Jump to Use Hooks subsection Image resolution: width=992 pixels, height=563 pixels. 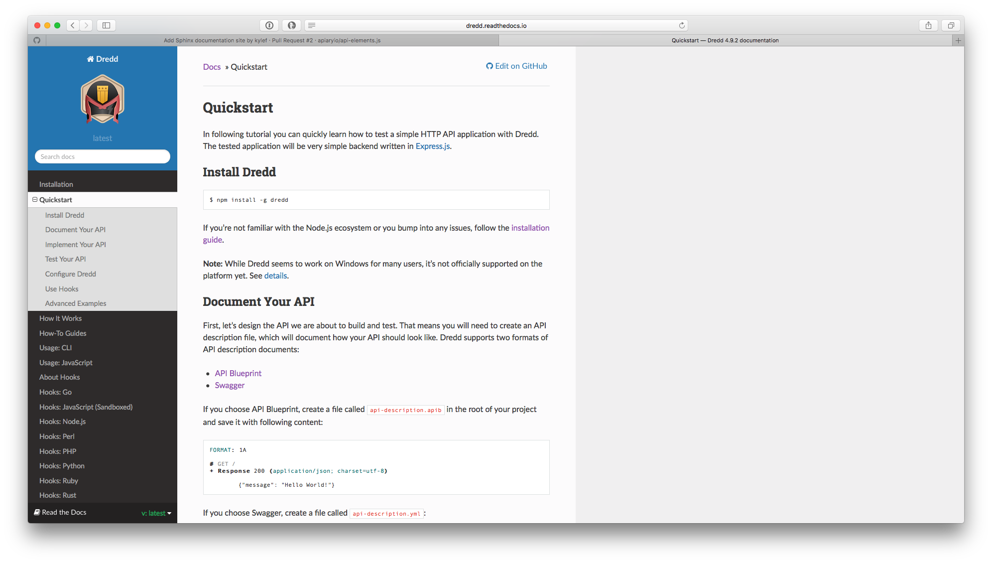62,289
